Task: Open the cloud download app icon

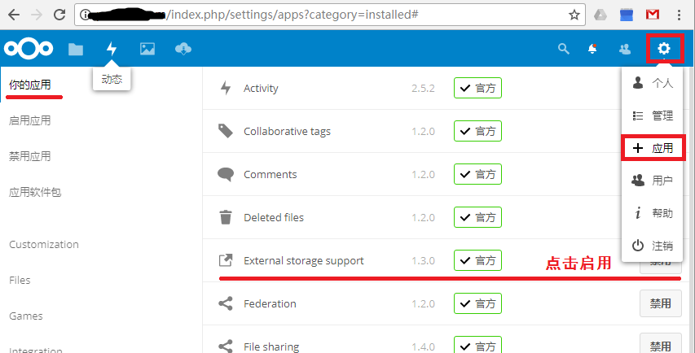Action: click(x=183, y=49)
